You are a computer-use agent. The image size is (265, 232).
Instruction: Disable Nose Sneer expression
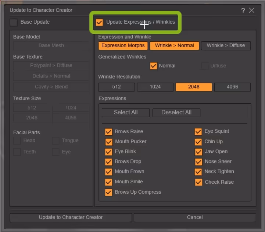tap(198, 162)
